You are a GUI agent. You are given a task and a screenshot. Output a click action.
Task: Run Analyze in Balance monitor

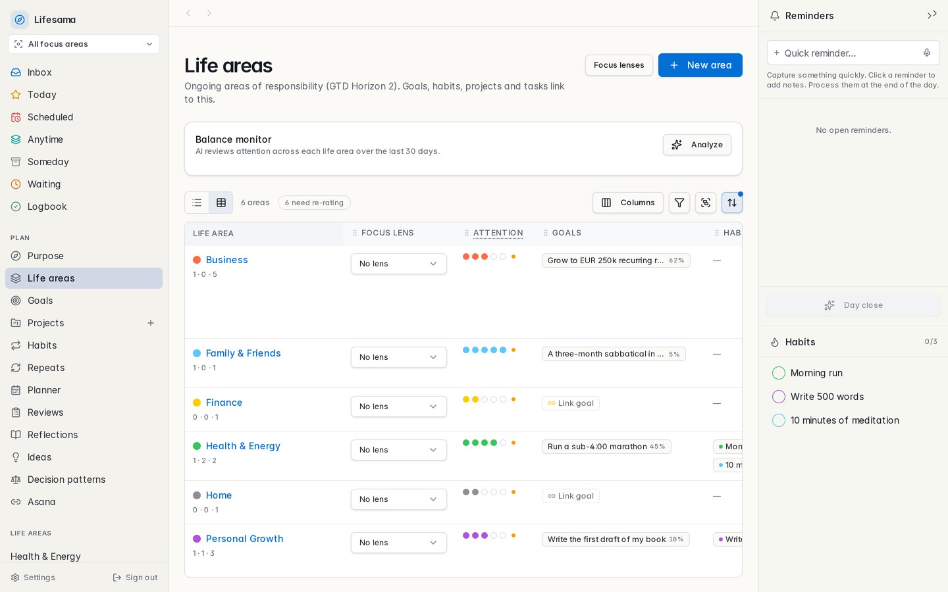697,145
